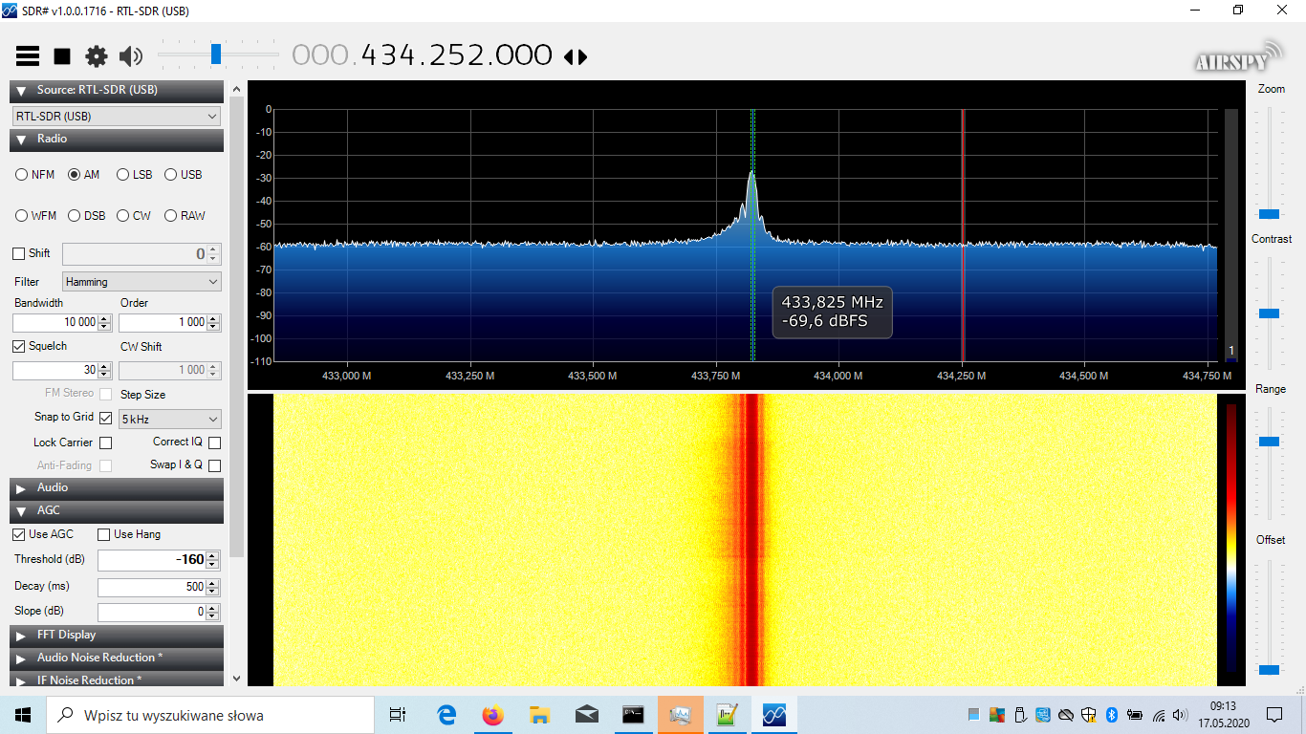Open the configuration gear icon
1306x734 pixels.
click(x=97, y=56)
